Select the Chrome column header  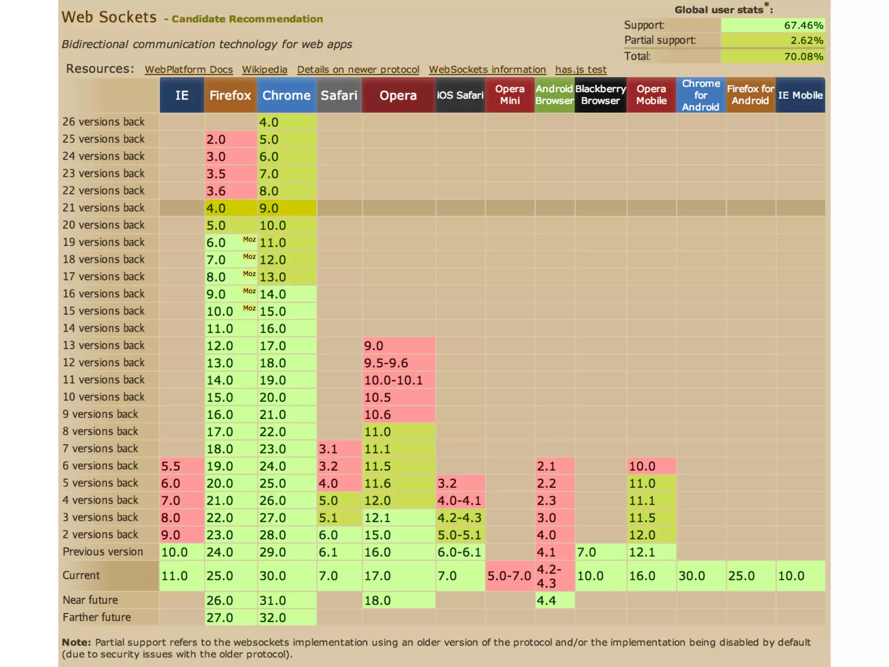[286, 95]
